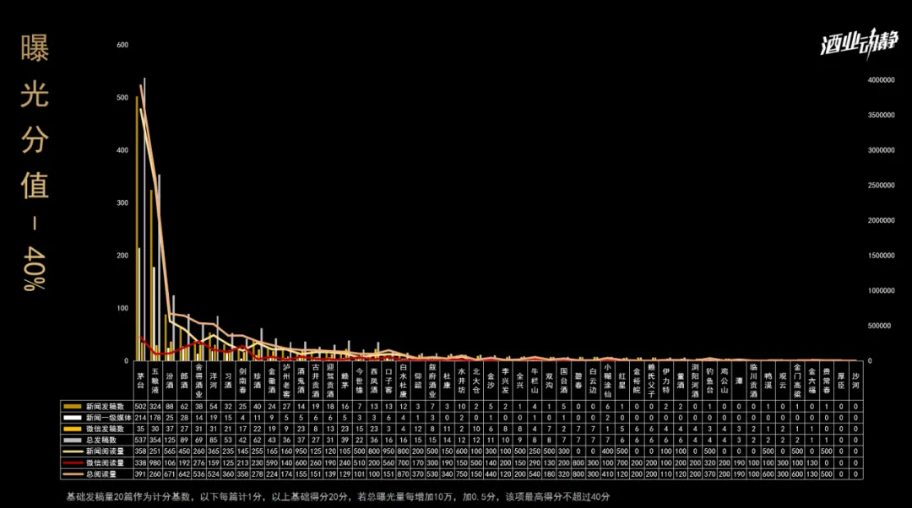Click the 北大仓 column header
The width and height of the screenshot is (912, 508).
pyautogui.click(x=475, y=381)
